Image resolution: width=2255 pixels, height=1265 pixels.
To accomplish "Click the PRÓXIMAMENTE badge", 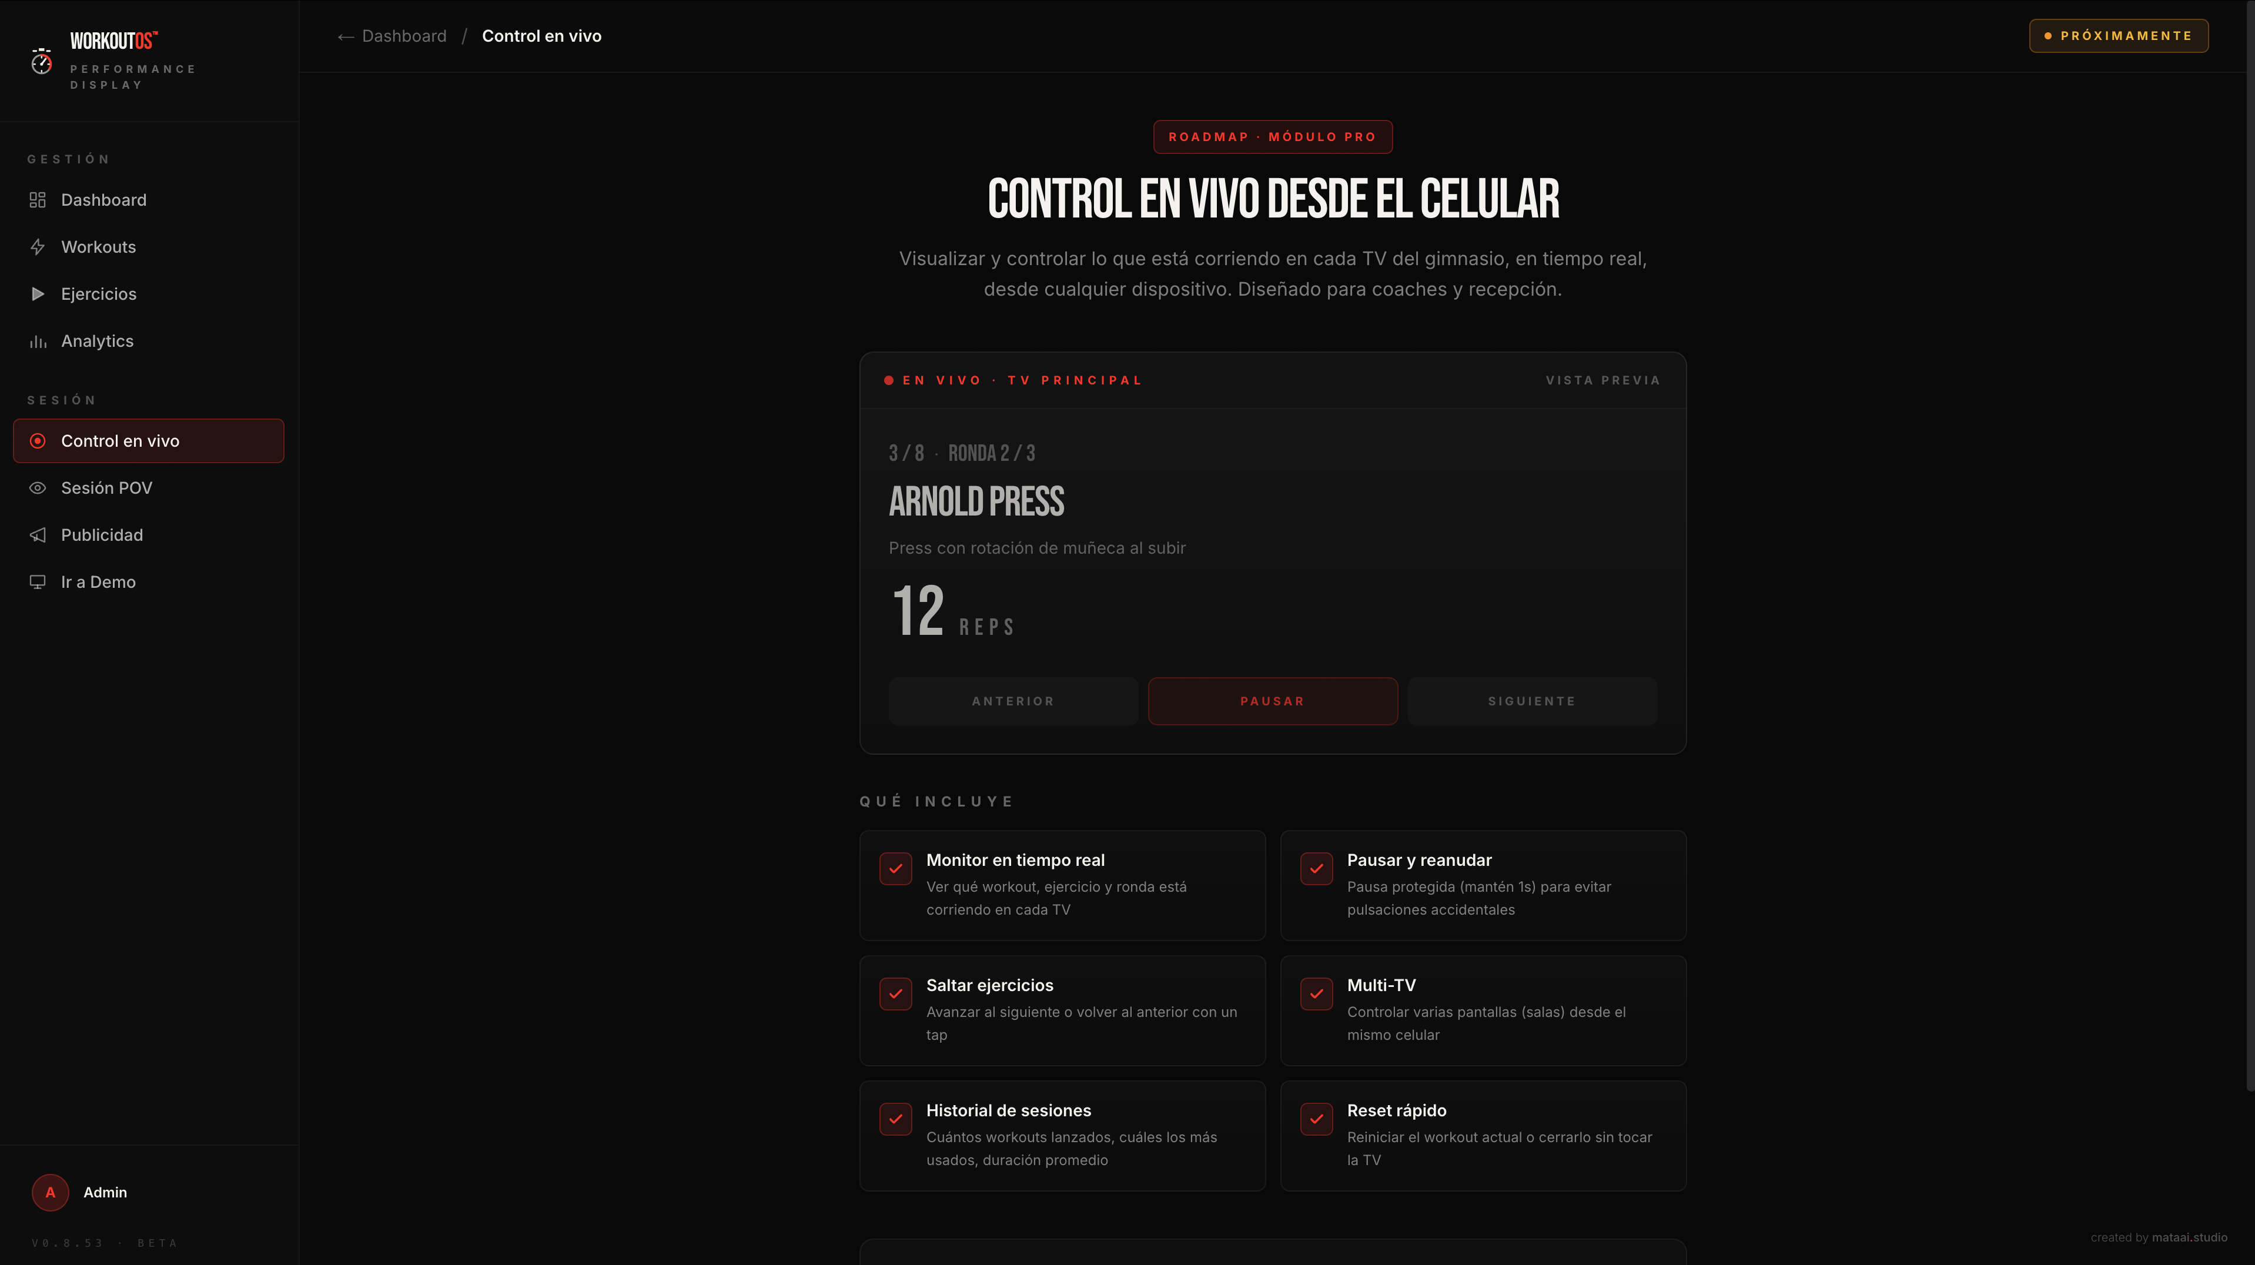I will [x=2119, y=36].
